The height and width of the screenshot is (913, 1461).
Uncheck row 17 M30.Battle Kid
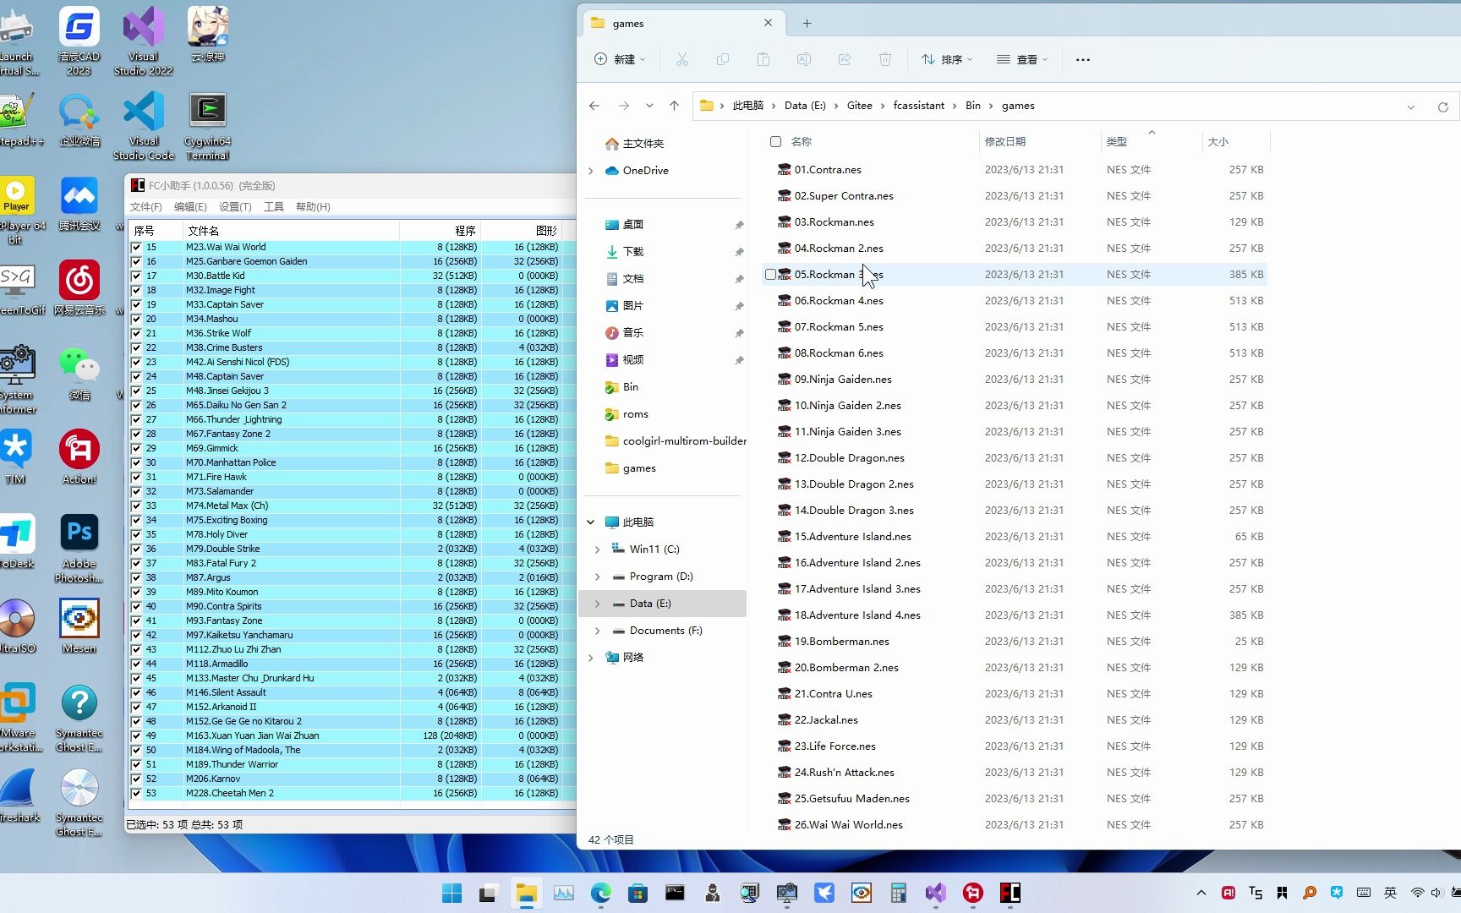136,276
